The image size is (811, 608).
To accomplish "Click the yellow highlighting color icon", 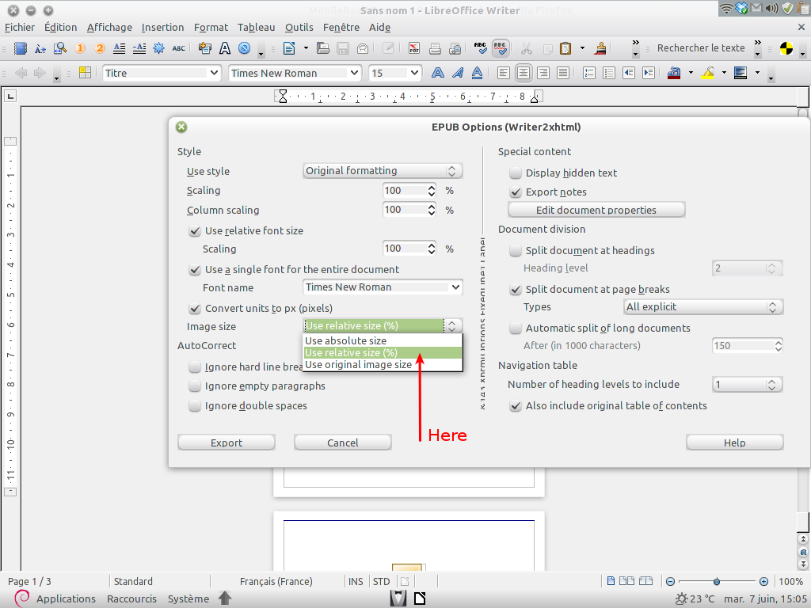I will pyautogui.click(x=708, y=73).
